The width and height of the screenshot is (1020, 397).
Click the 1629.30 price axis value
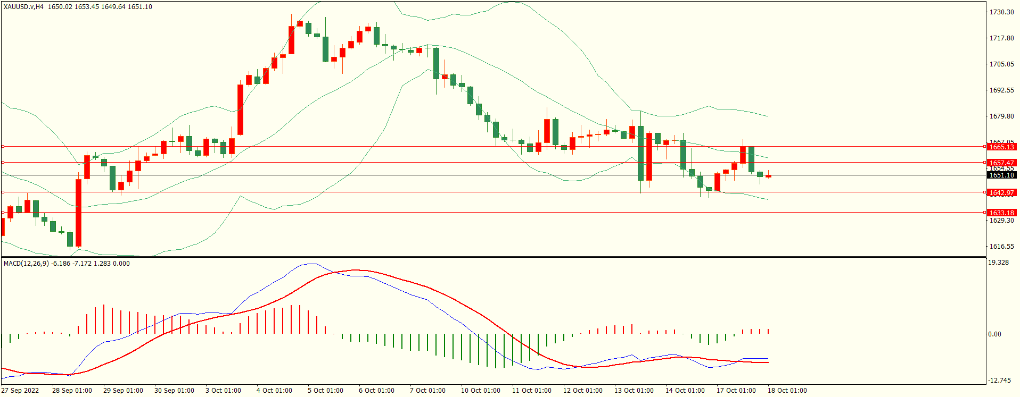point(1001,220)
